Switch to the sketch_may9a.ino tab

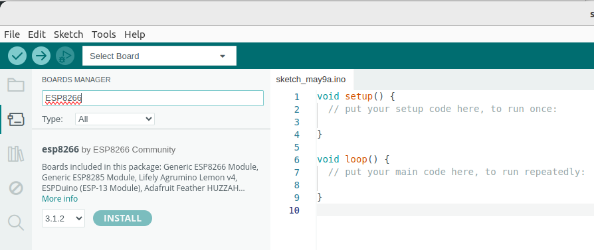coord(311,80)
